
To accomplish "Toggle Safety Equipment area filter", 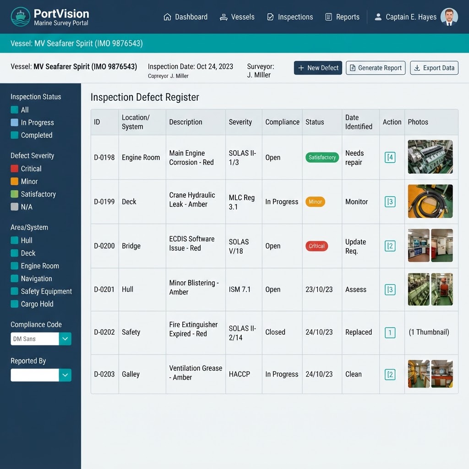I will point(14,291).
